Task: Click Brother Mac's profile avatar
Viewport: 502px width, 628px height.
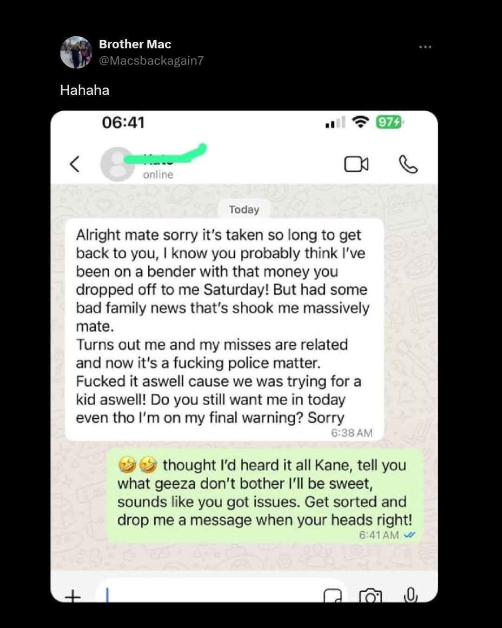Action: (76, 52)
